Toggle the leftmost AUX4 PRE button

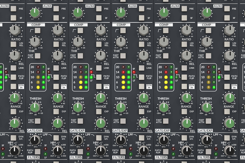coord(14,9)
